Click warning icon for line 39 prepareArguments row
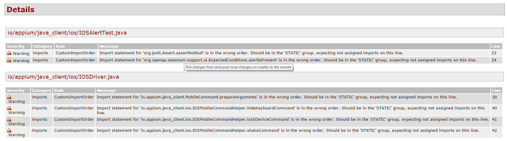The width and height of the screenshot is (507, 141). [9, 97]
